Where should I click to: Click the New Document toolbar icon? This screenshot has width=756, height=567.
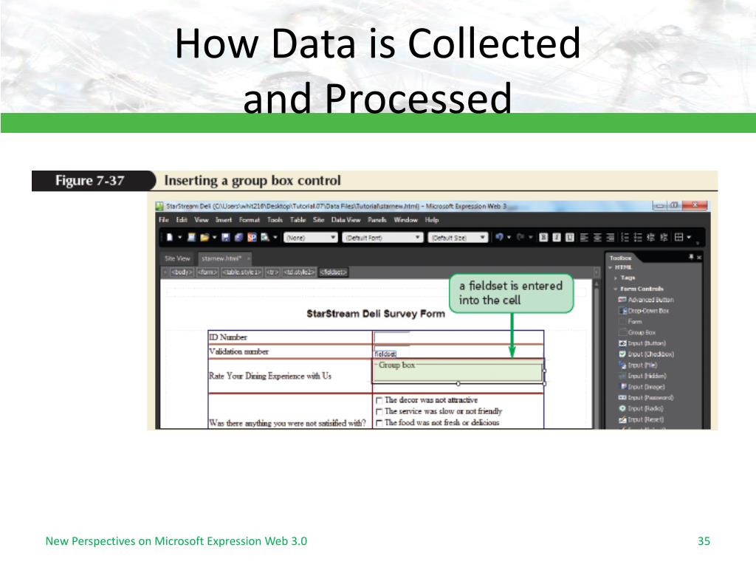point(169,237)
